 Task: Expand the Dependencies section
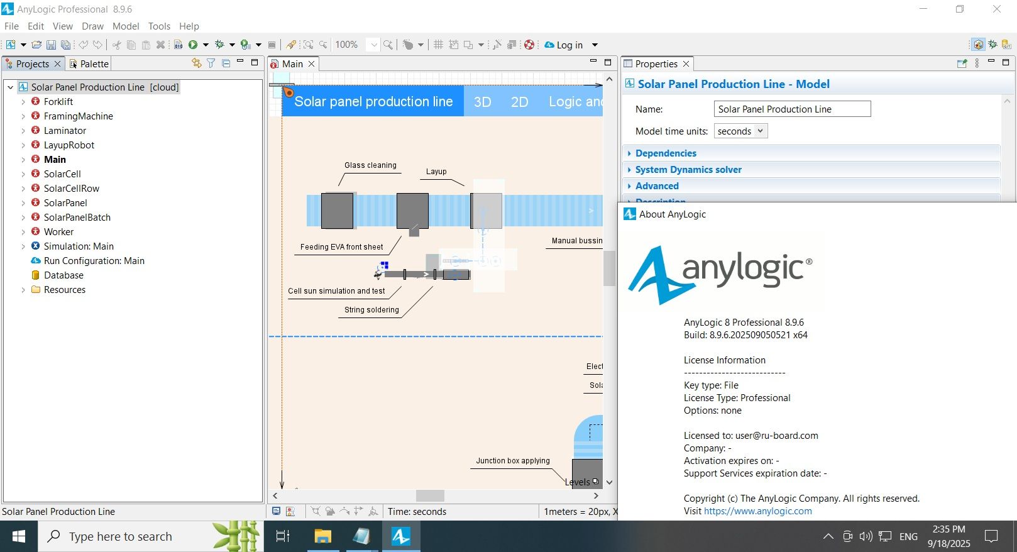[665, 153]
